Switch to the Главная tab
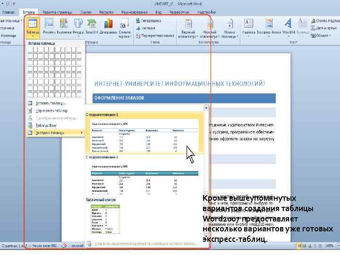The width and height of the screenshot is (340, 255). [8, 12]
